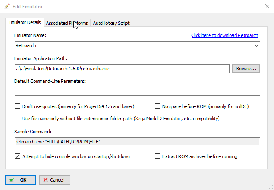
Task: Click the Default Command-Line Parameters label
Action: point(50,81)
